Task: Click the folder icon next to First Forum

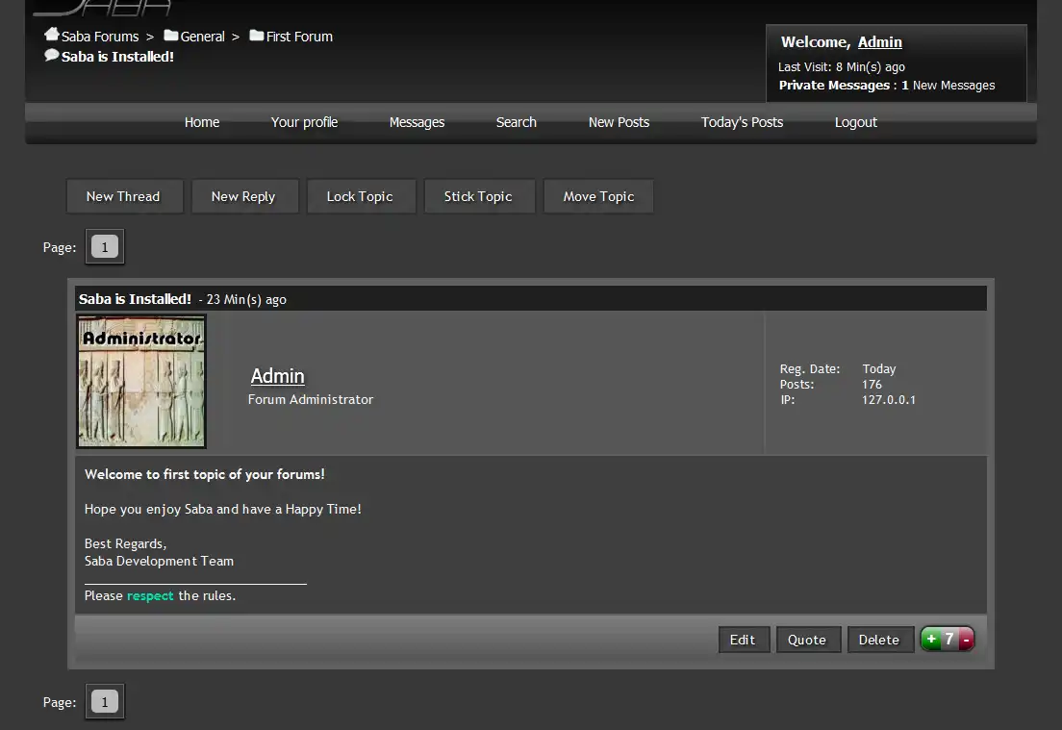Action: click(256, 36)
